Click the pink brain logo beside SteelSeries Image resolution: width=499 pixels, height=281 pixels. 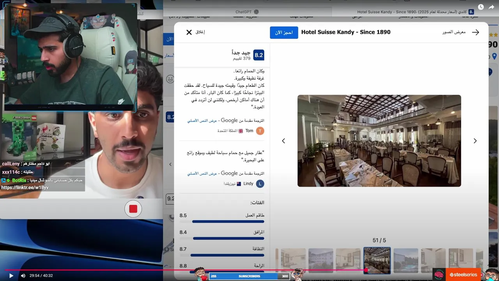click(x=439, y=275)
